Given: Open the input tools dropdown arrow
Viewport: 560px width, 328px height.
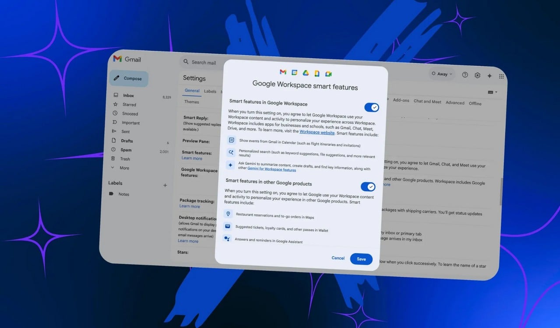Looking at the screenshot, I should [x=497, y=92].
